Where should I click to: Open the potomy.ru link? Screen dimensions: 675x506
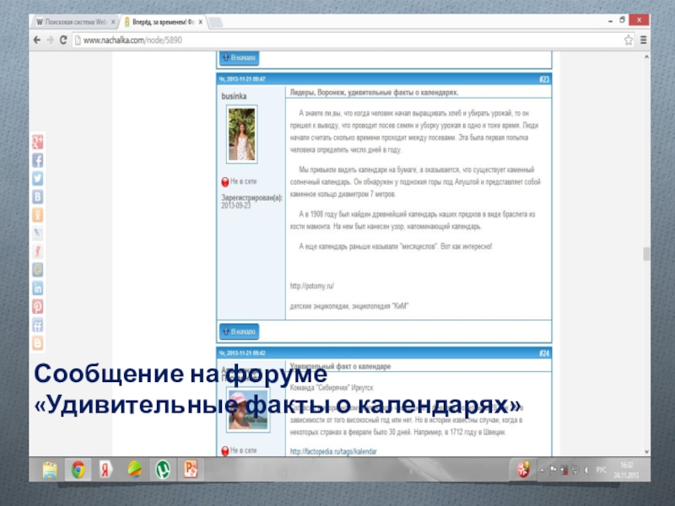(312, 286)
